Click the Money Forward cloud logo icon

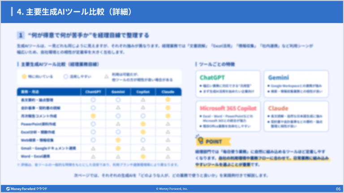8,189
